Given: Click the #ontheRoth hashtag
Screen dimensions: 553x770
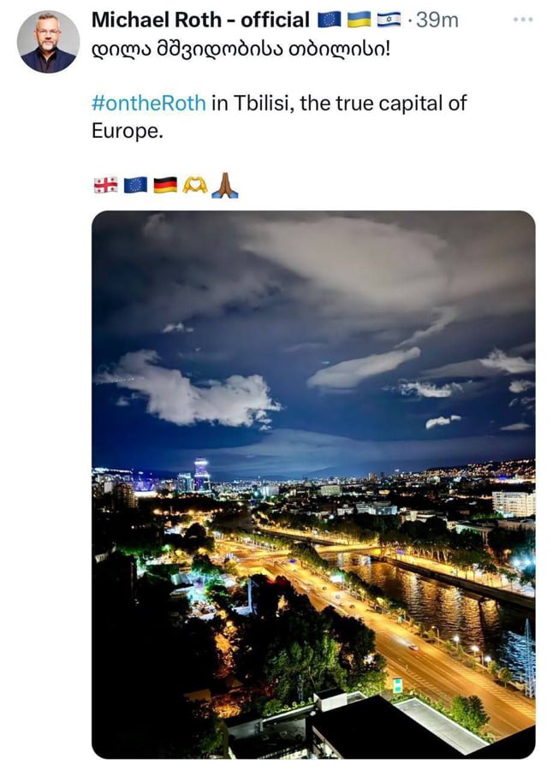Looking at the screenshot, I should pyautogui.click(x=148, y=104).
